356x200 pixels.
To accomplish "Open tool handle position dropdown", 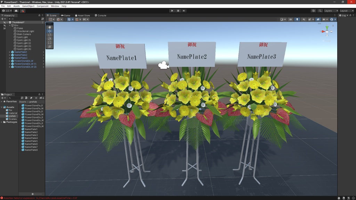I will [x=51, y=19].
